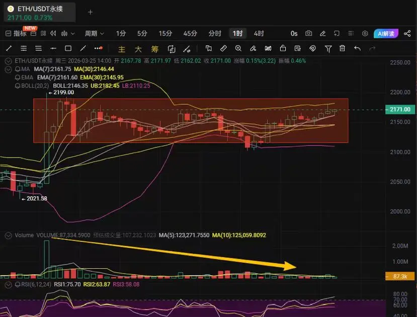Select the ETH/USDT永续 tab
This screenshot has height=317, width=417.
pos(40,13)
